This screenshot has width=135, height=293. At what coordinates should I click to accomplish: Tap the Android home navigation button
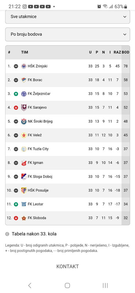pyautogui.click(x=67, y=285)
